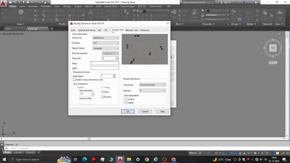Open the angular Precision dropdown
290x163 pixels.
pos(152,91)
